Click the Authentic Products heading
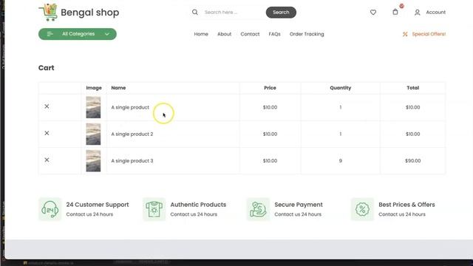Screen dimensions: 473x266 click(x=198, y=205)
